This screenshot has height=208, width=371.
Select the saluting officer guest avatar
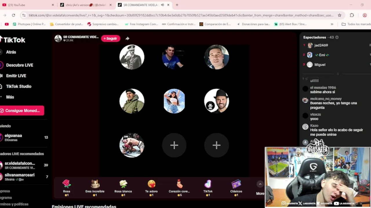click(132, 57)
